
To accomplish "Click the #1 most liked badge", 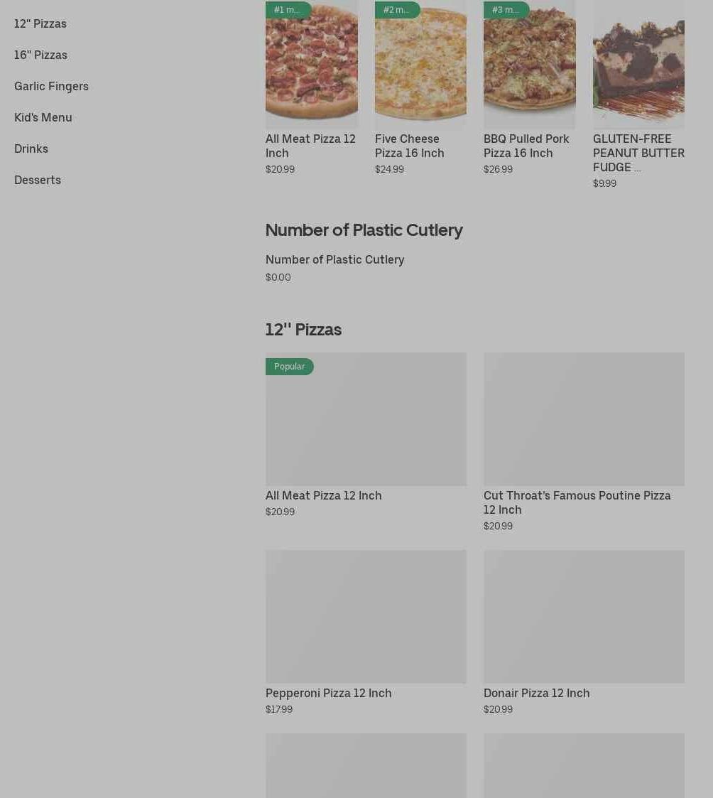I will click(x=288, y=10).
